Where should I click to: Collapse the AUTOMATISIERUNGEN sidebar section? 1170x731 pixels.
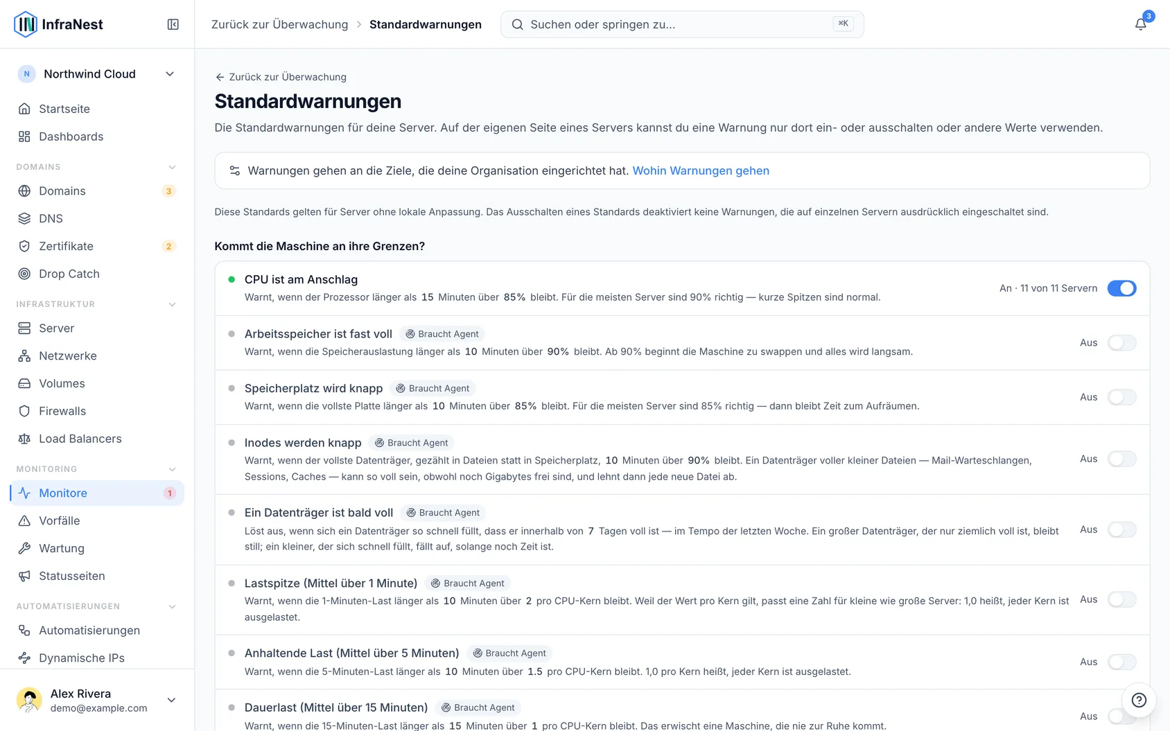pos(172,606)
